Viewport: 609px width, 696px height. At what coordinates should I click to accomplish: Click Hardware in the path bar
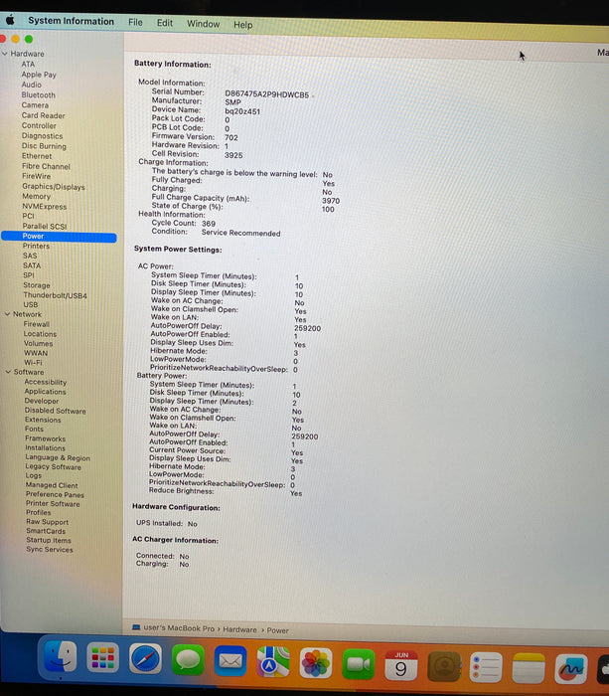240,629
